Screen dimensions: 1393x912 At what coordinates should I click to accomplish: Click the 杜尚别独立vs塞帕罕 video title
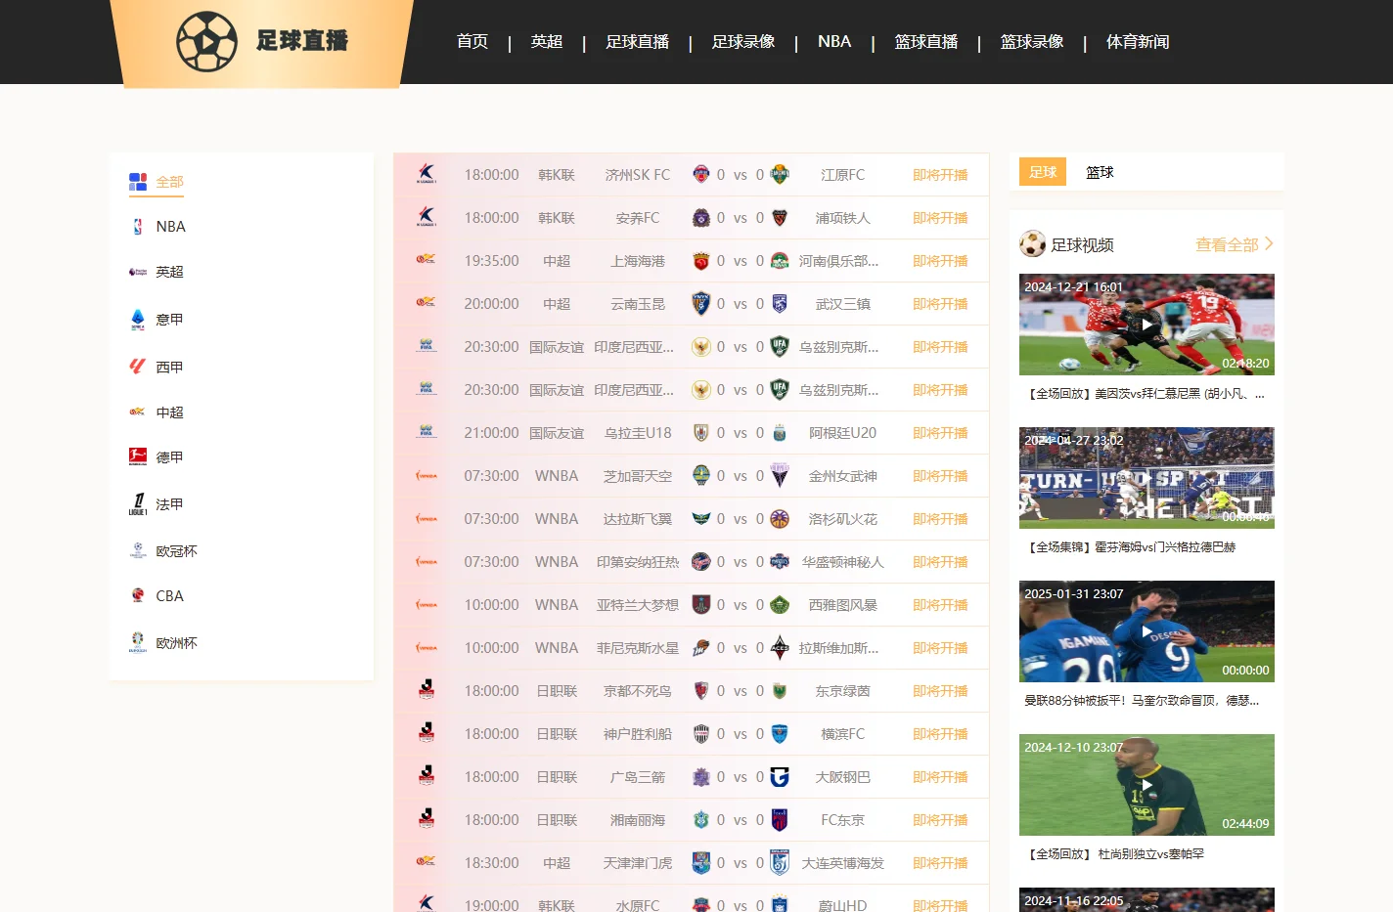pyautogui.click(x=1114, y=854)
